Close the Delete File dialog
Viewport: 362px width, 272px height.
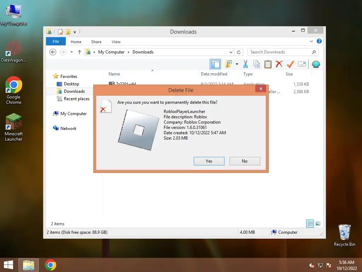pyautogui.click(x=261, y=89)
